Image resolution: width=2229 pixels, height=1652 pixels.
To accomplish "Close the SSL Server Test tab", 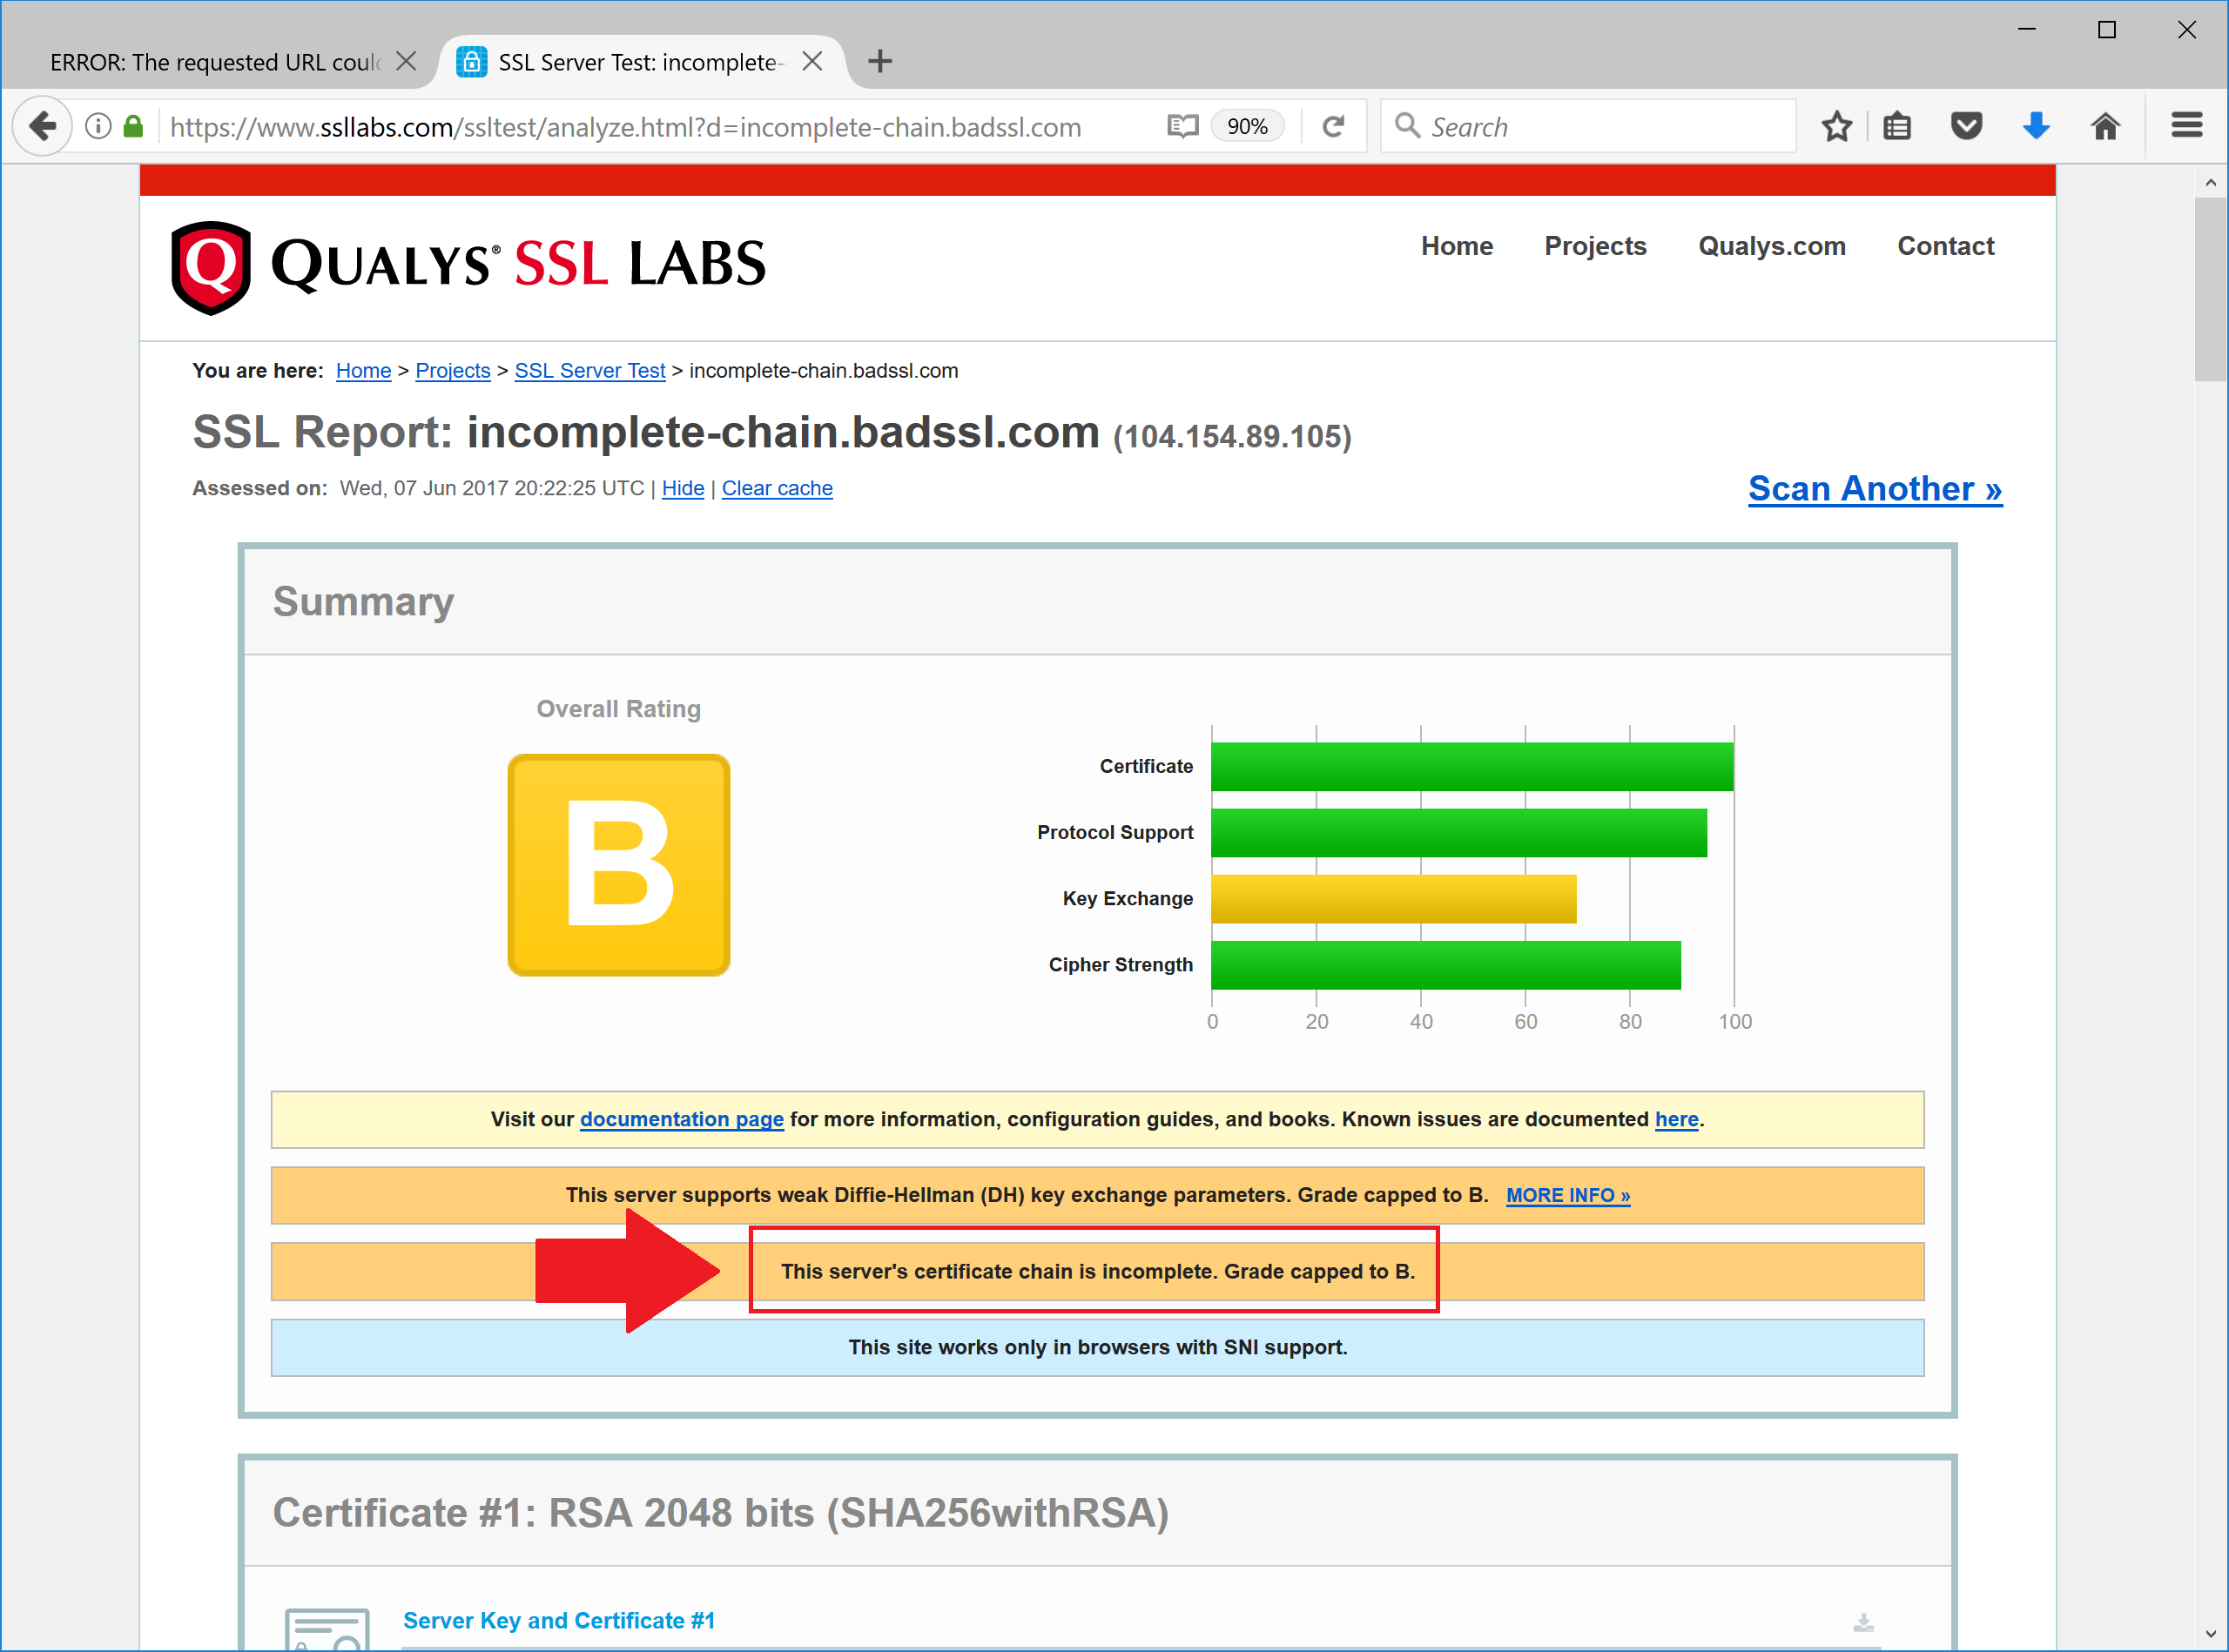I will [812, 61].
